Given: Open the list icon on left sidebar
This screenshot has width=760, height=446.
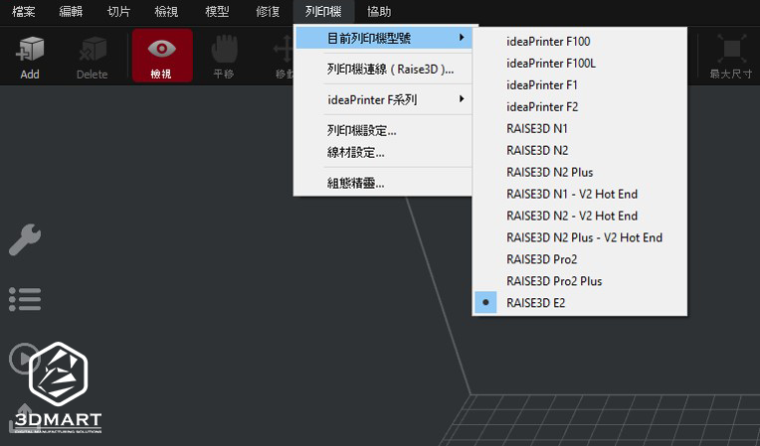Looking at the screenshot, I should [25, 299].
